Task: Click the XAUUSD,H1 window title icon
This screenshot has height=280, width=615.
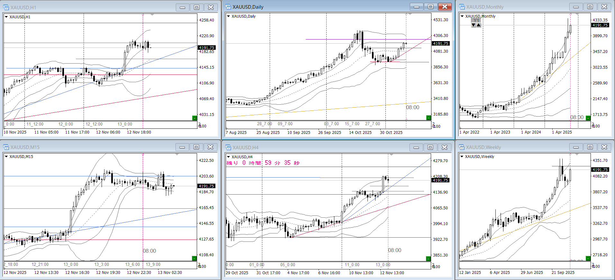Action: (6, 7)
